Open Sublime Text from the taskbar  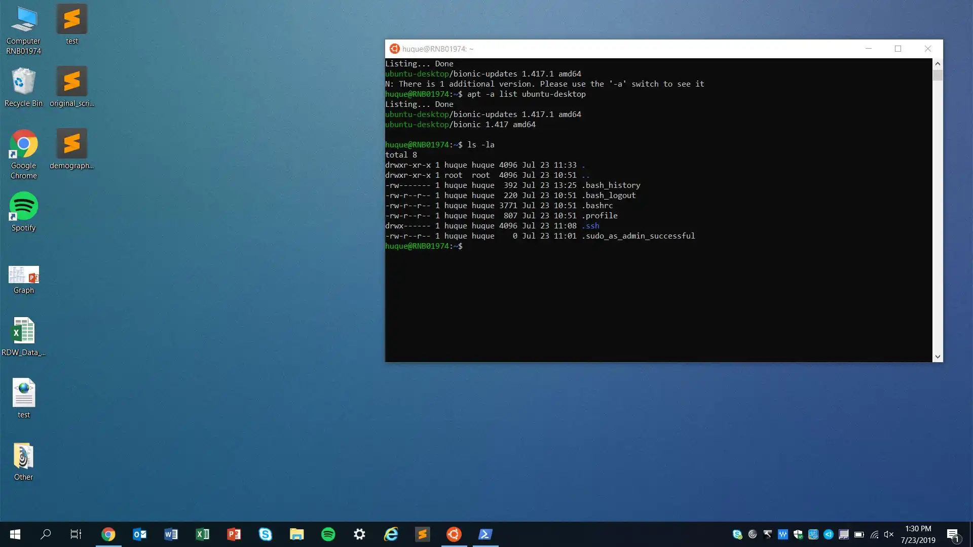pyautogui.click(x=422, y=534)
